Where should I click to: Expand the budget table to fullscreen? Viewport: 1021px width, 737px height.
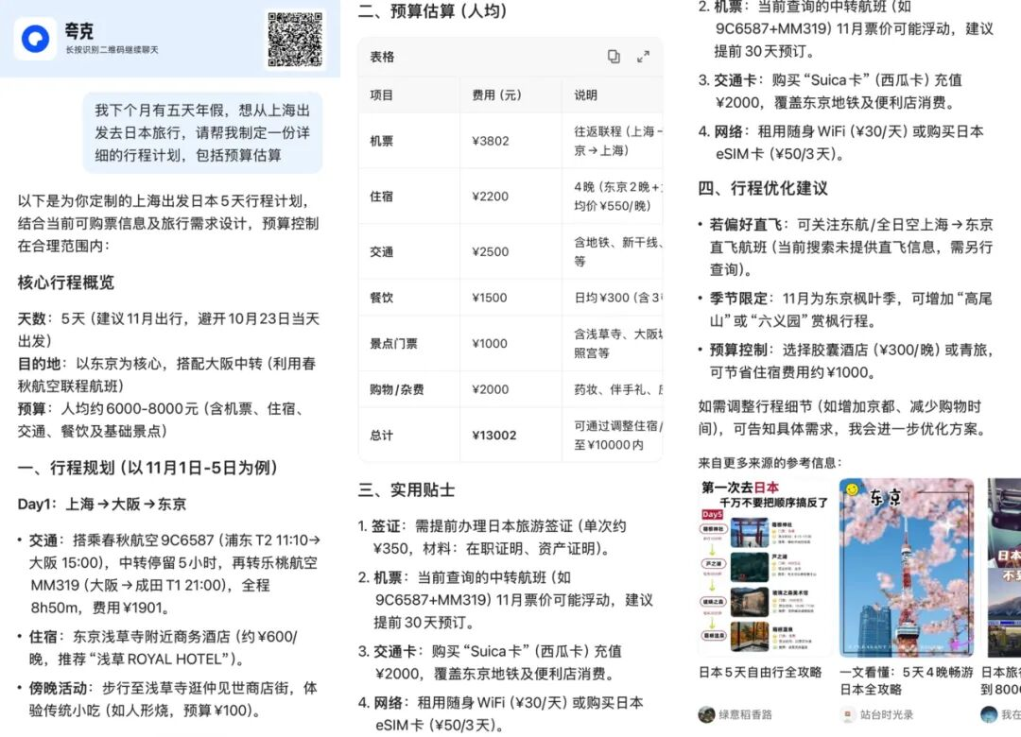(643, 57)
